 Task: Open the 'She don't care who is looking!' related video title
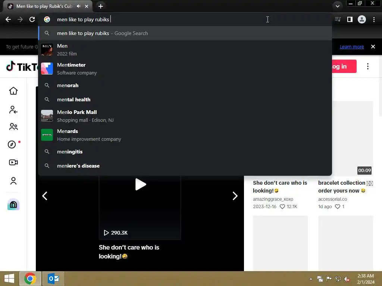click(x=280, y=187)
